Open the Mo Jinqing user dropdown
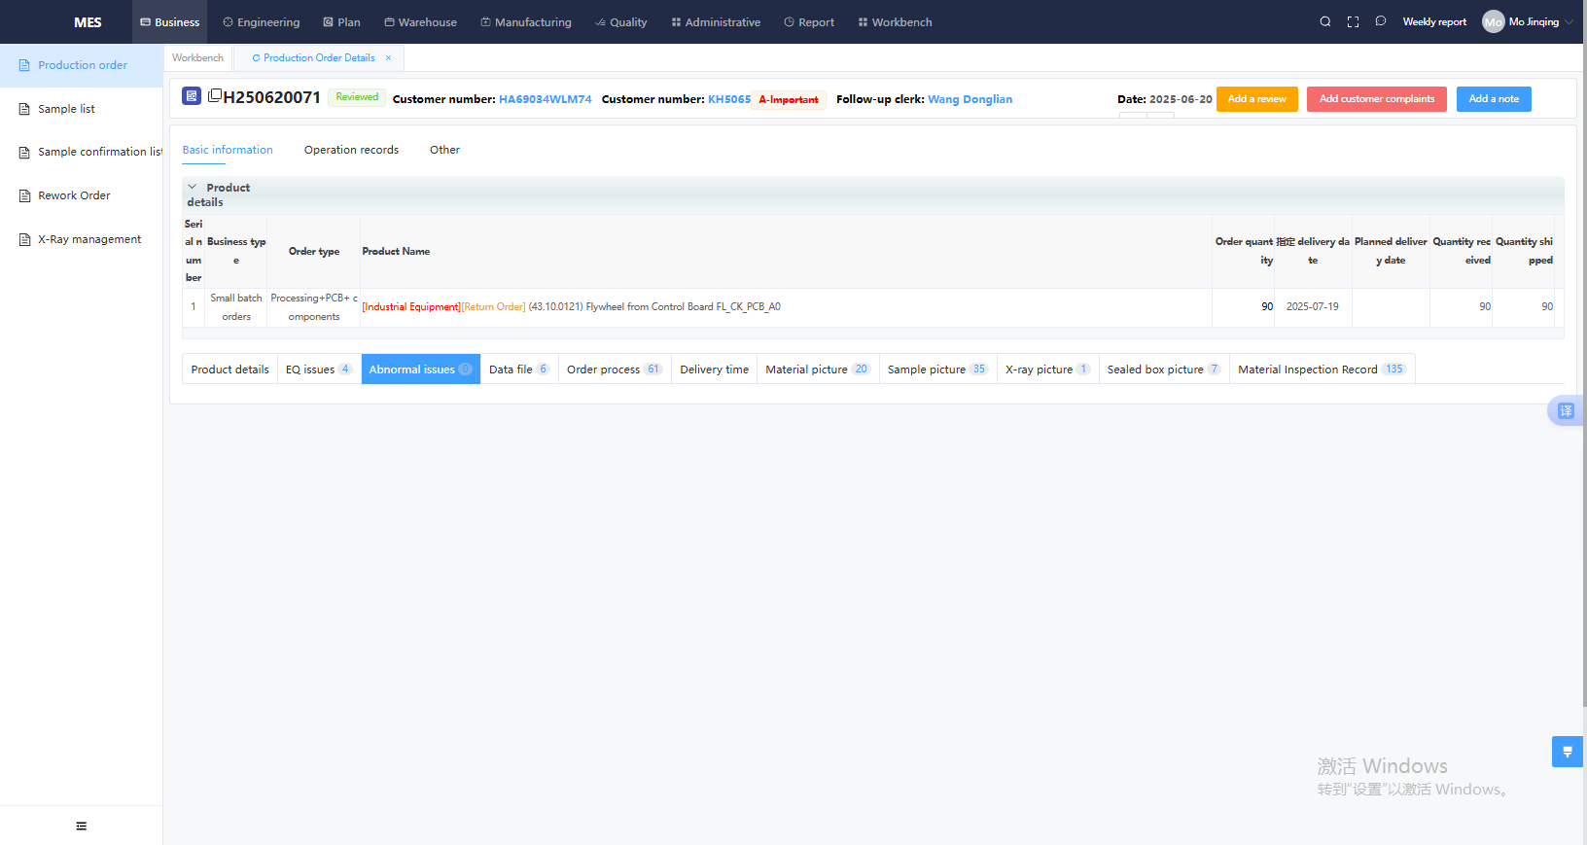This screenshot has height=845, width=1587. (1534, 21)
